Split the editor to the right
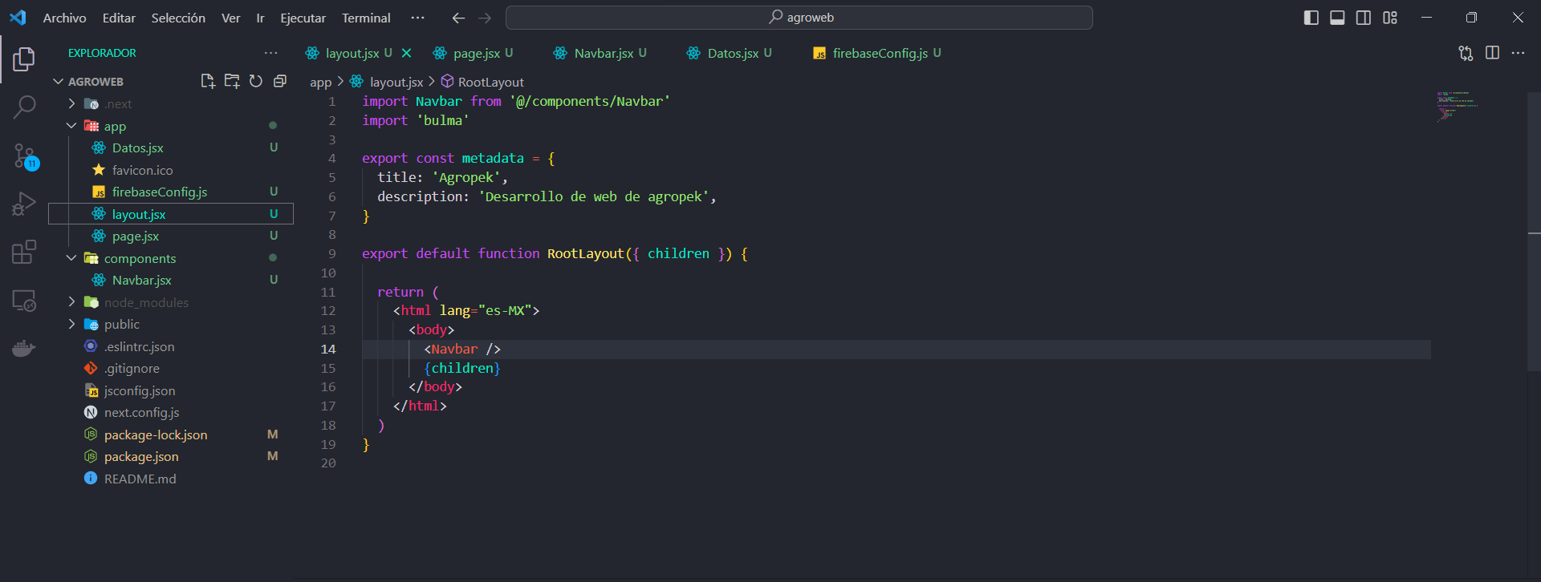The image size is (1541, 582). [1492, 53]
